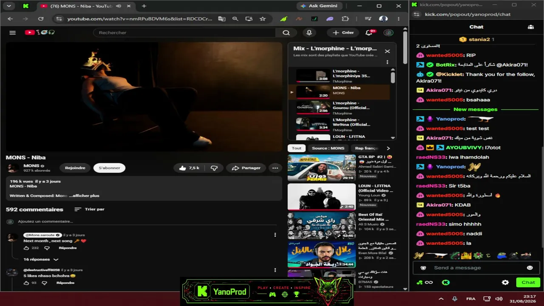Click the YouTube video player
The image size is (544, 306).
tap(144, 97)
